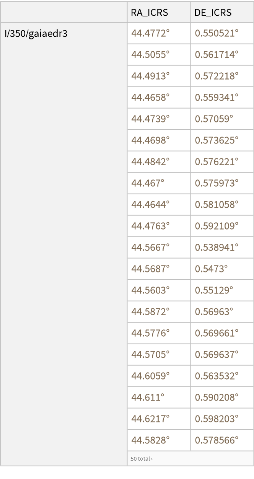Click RA value 44.4772°
The width and height of the screenshot is (254, 479).
coord(150,34)
